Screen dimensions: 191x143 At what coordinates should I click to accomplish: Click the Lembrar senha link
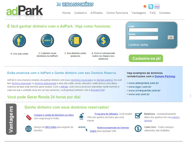pyautogui.click(x=138, y=45)
